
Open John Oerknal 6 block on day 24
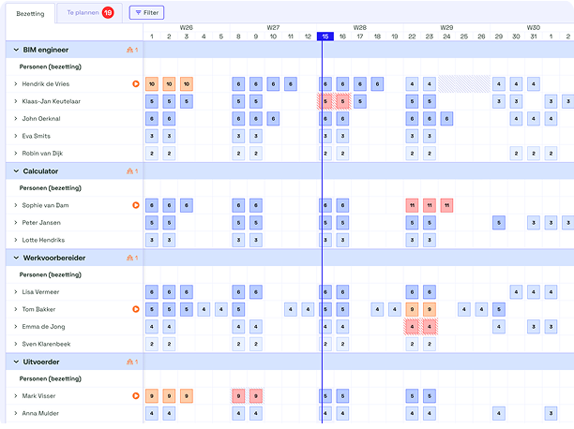click(x=446, y=119)
